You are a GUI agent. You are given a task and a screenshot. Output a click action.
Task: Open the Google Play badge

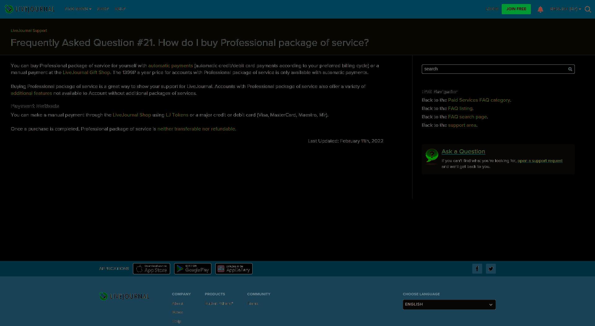[x=193, y=269]
